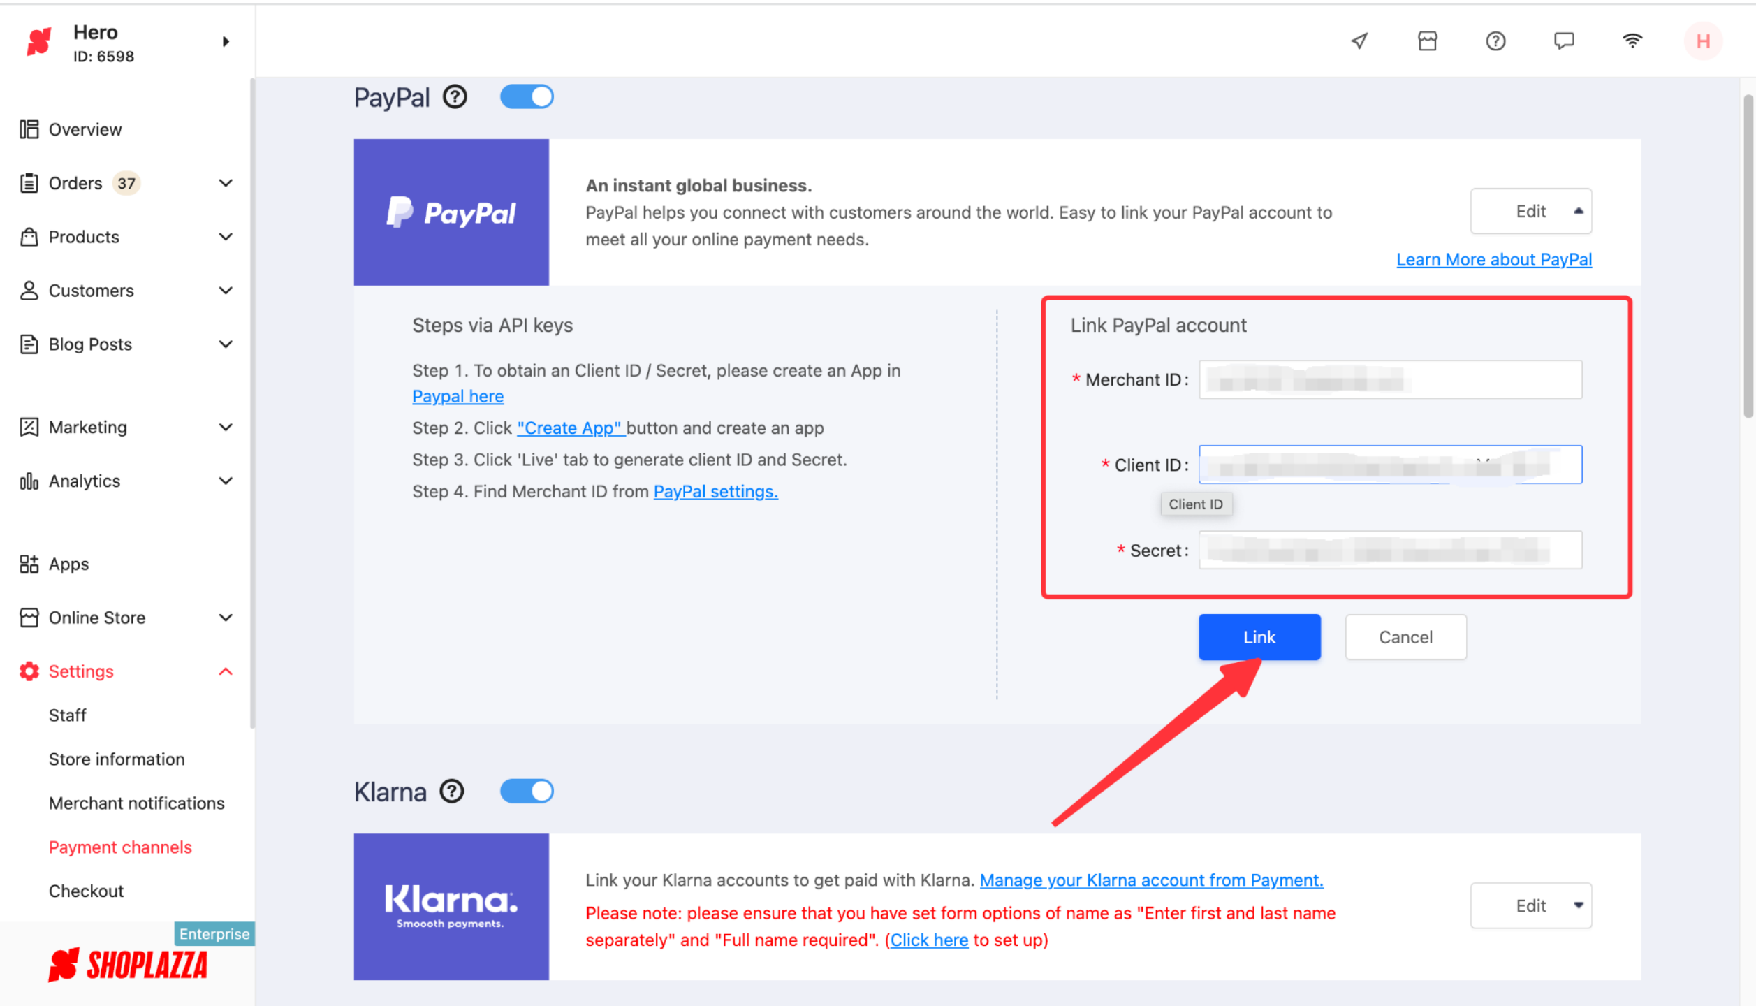Open the paper plane send icon
This screenshot has height=1006, width=1756.
tap(1359, 41)
